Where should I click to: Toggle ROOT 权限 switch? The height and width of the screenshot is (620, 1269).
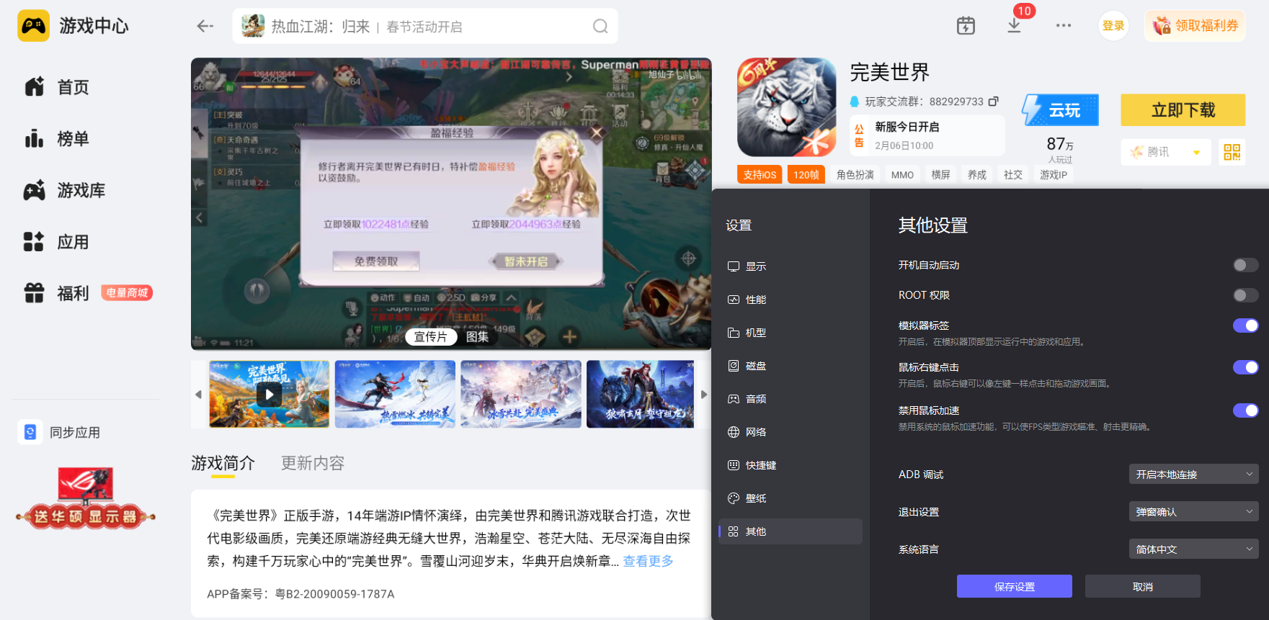(1245, 295)
